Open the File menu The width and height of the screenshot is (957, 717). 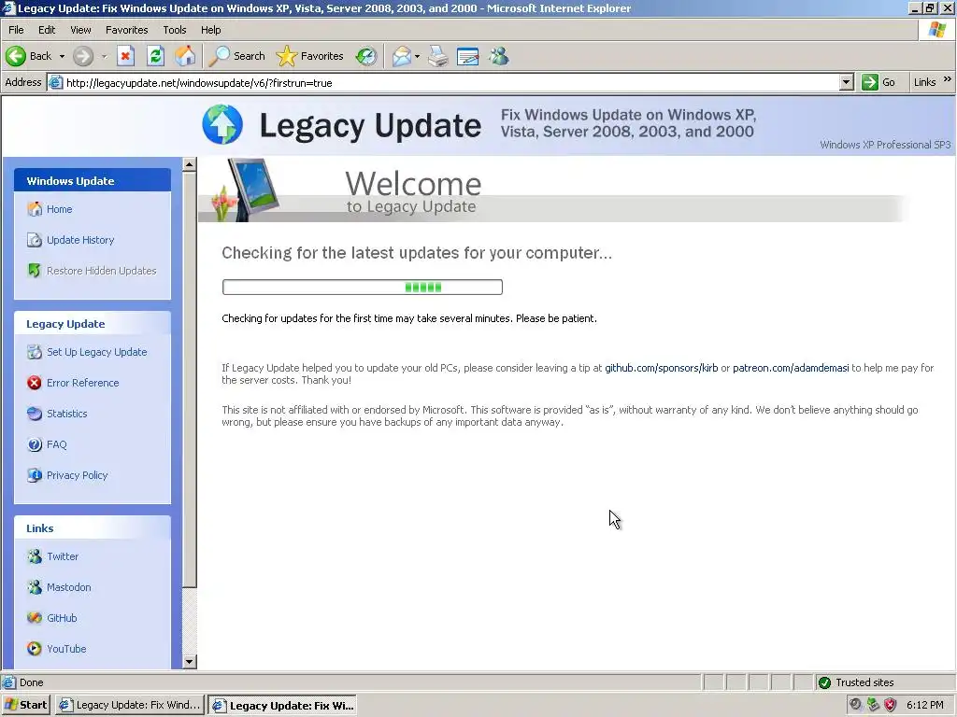click(x=17, y=30)
